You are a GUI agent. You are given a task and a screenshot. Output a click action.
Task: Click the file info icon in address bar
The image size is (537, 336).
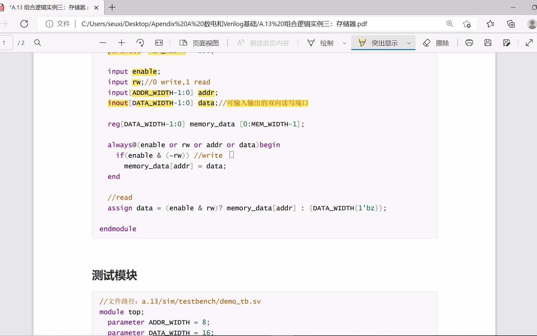tap(49, 24)
